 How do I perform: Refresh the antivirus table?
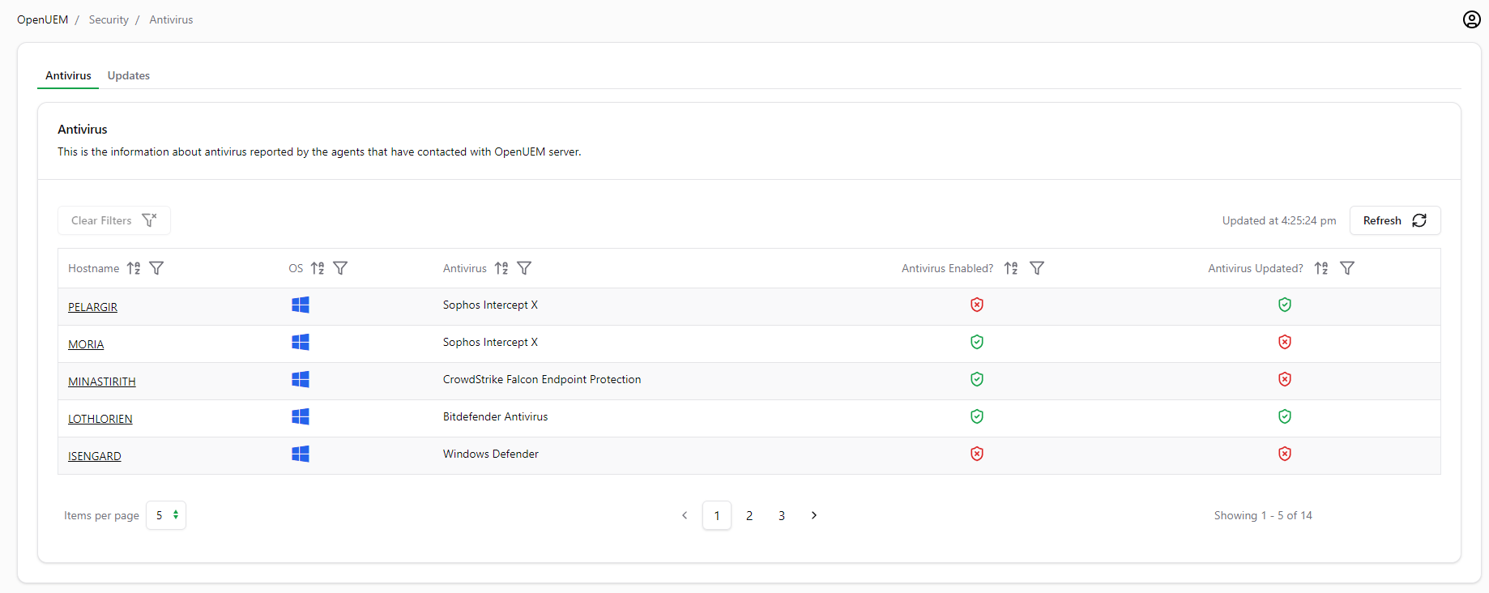coord(1395,220)
